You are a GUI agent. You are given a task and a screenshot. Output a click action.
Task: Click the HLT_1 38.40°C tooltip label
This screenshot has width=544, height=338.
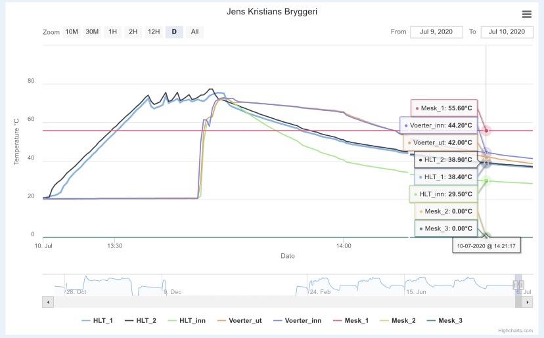pos(446,177)
